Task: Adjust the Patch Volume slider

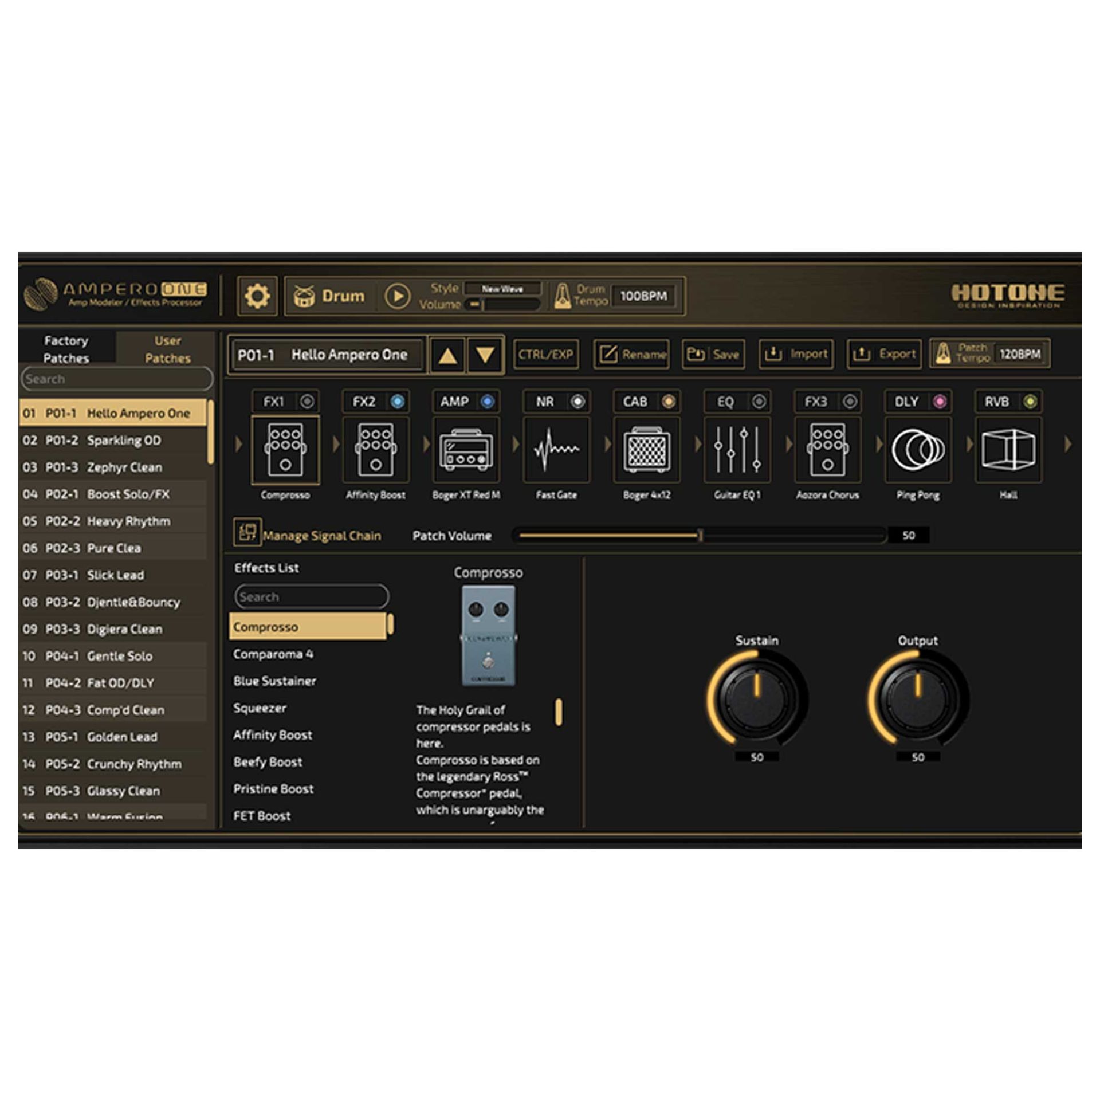Action: click(700, 536)
